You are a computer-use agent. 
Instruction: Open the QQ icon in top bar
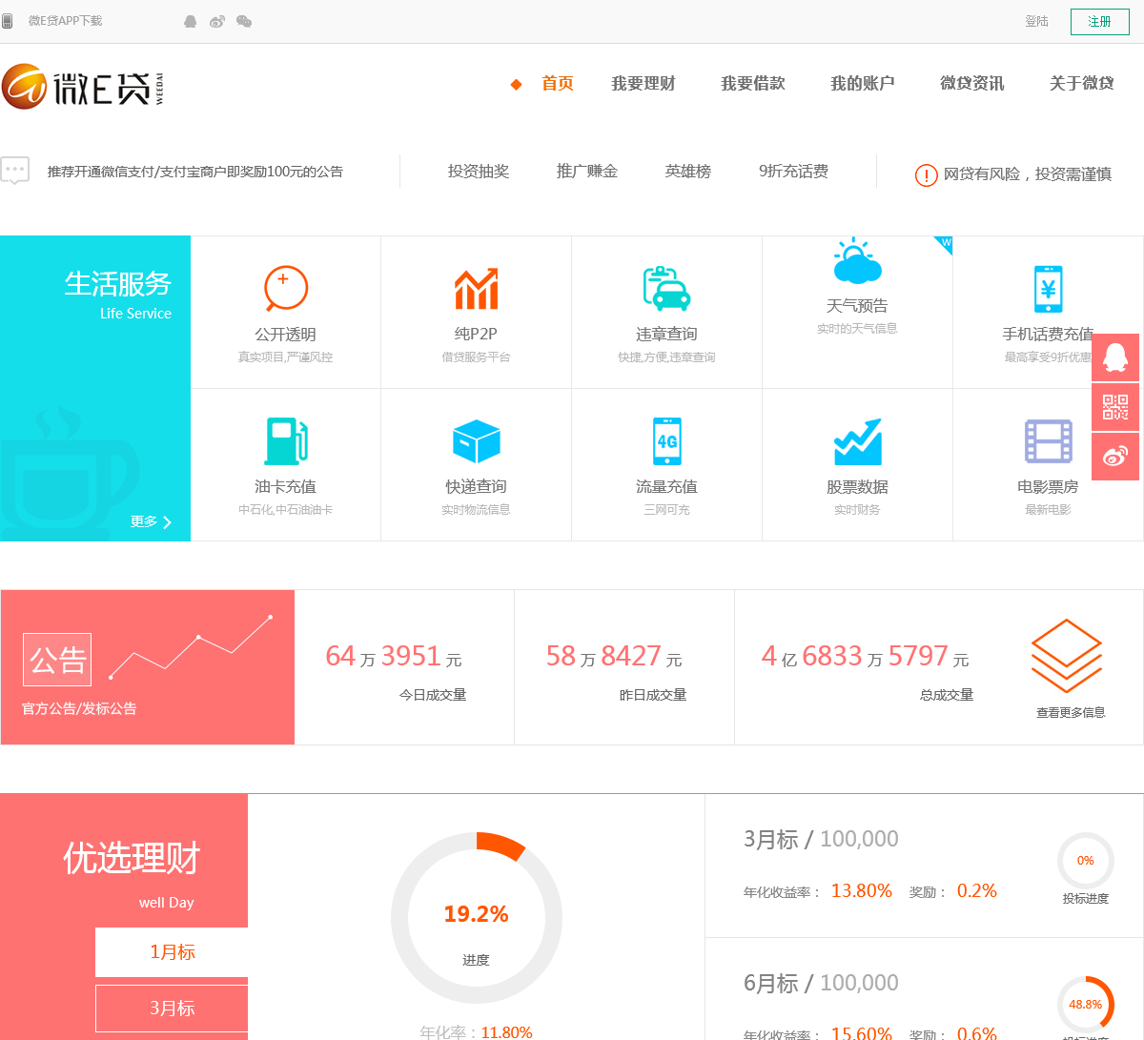click(191, 21)
